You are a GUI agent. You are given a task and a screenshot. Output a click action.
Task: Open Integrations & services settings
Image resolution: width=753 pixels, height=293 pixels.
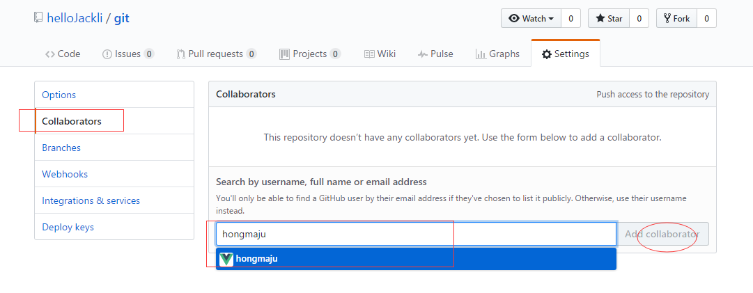click(114, 200)
